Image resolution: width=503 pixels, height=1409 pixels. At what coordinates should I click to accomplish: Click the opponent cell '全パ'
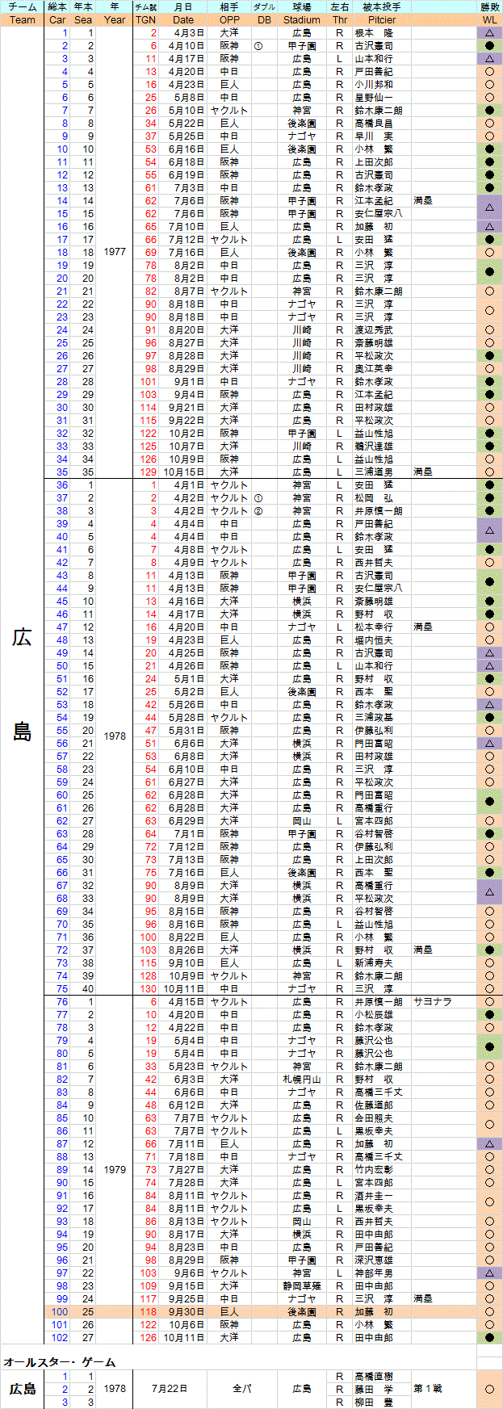(x=241, y=1389)
